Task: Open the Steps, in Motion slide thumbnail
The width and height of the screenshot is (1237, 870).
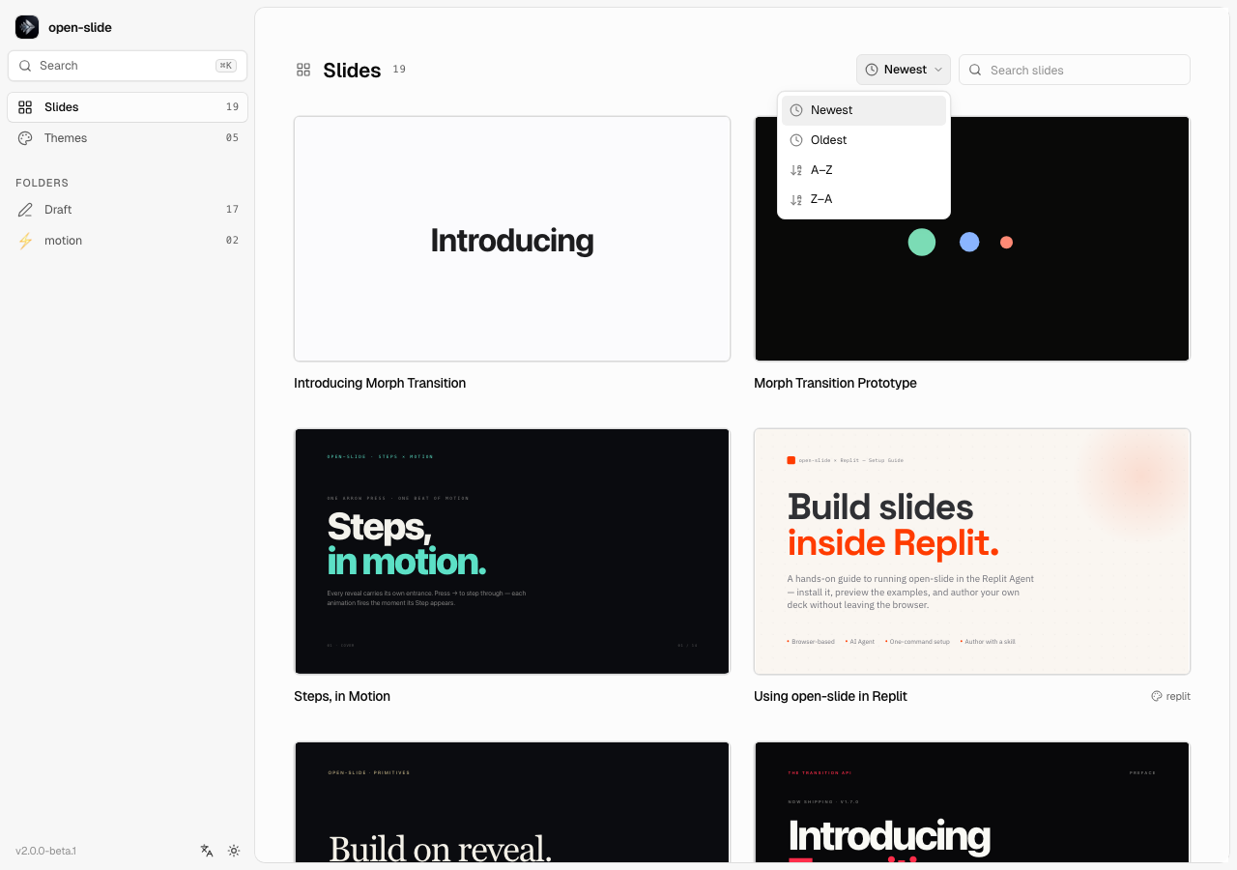Action: click(x=512, y=551)
